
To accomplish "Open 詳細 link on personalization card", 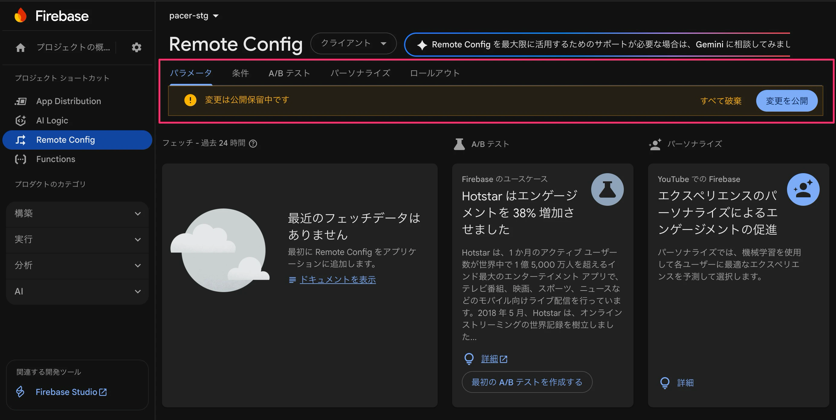I will (x=685, y=383).
